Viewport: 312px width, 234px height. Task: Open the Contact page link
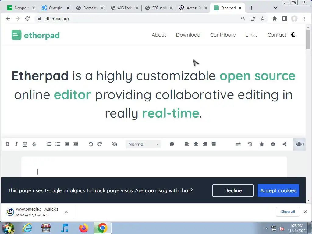277,35
